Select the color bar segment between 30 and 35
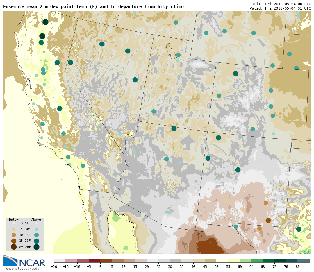Screen dimensions: 314x272 [x=176, y=261]
